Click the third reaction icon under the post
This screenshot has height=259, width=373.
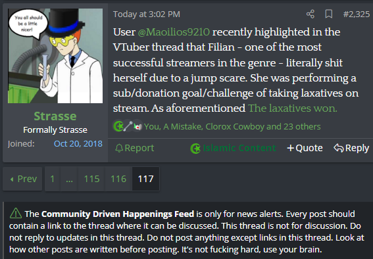point(137,126)
